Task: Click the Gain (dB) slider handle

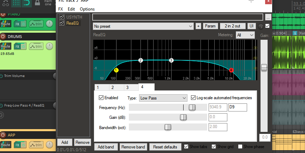Action: (183, 117)
